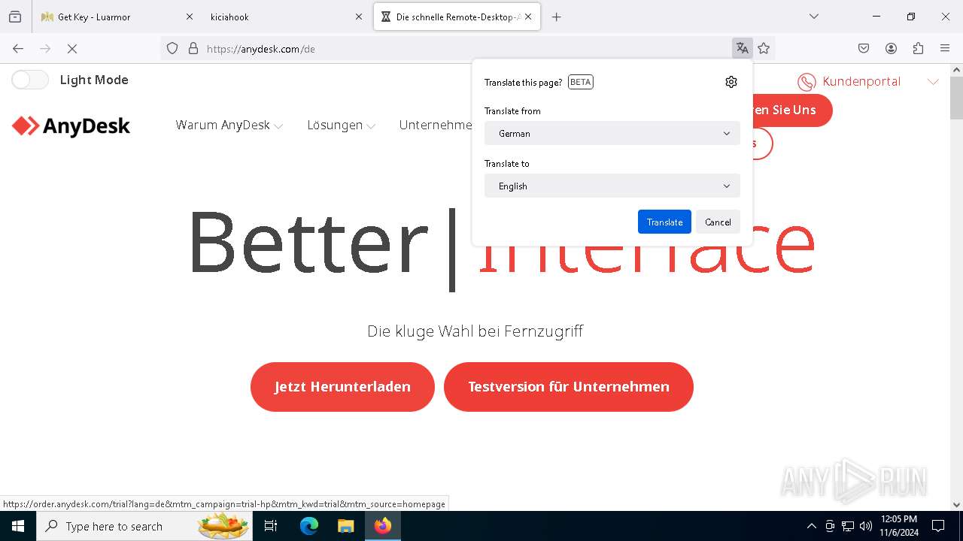Open the taskbar clock and date
Image resolution: width=963 pixels, height=541 pixels.
pos(899,526)
